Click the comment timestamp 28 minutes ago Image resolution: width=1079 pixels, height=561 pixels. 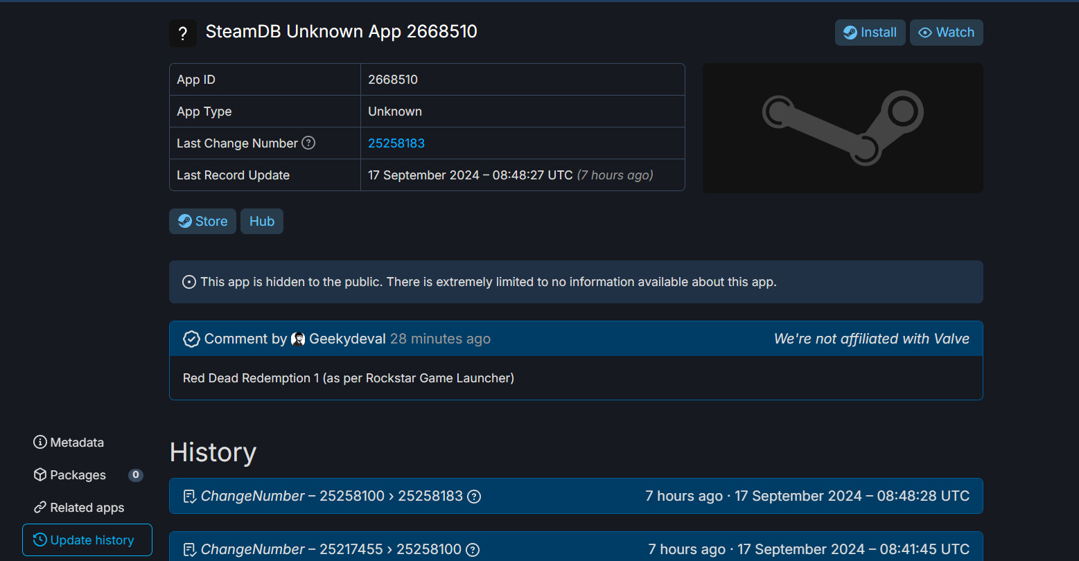[x=440, y=339]
